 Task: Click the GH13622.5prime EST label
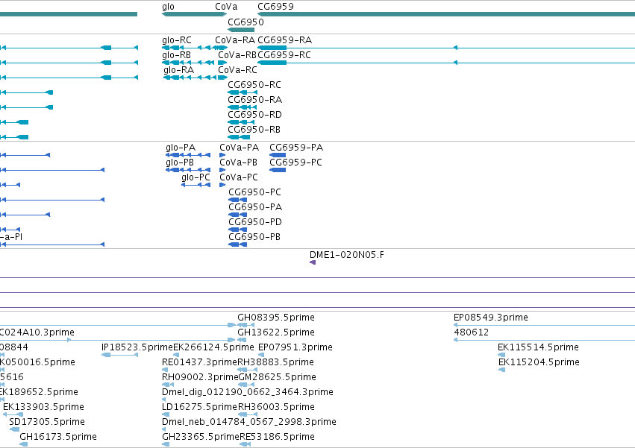[x=276, y=332]
